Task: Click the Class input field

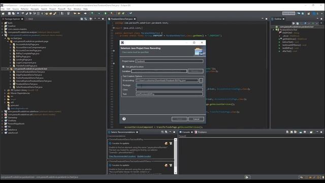Action: (169, 89)
